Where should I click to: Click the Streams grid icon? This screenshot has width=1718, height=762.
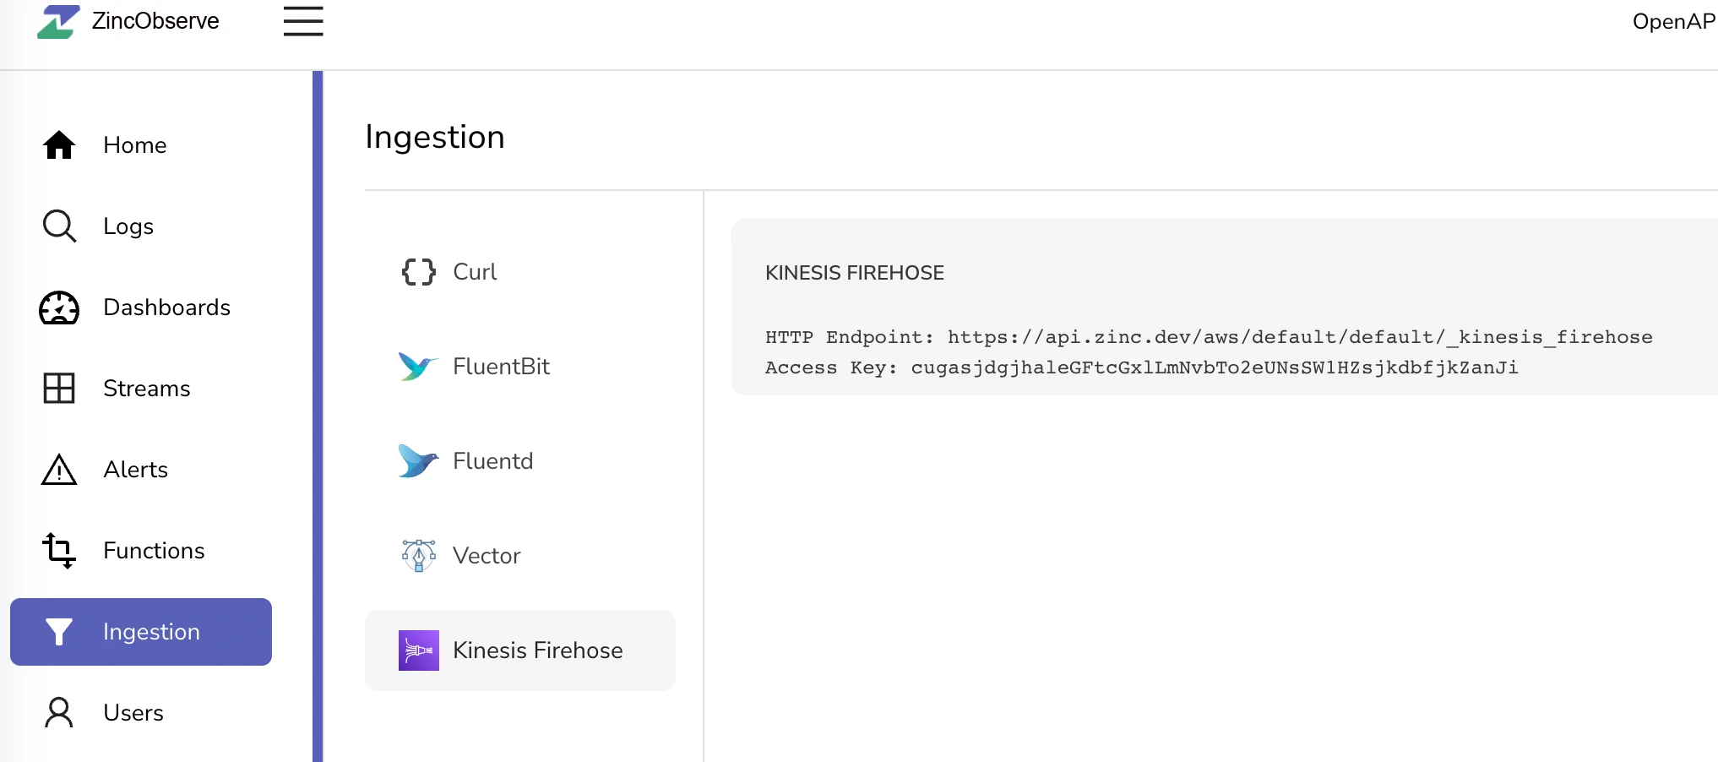coord(59,389)
